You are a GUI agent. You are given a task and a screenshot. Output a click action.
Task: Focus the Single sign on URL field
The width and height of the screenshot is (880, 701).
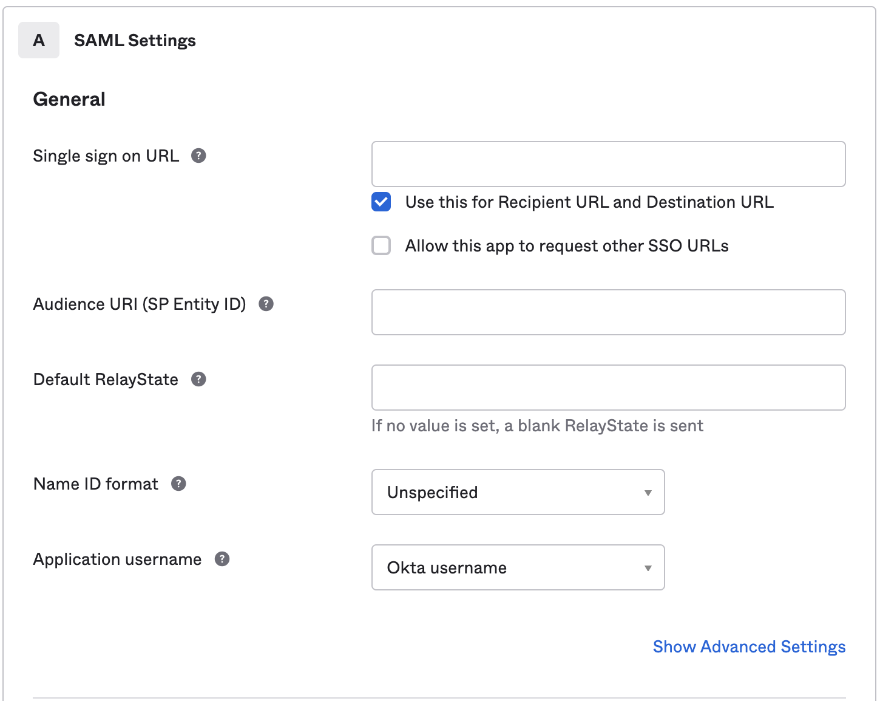pos(608,164)
